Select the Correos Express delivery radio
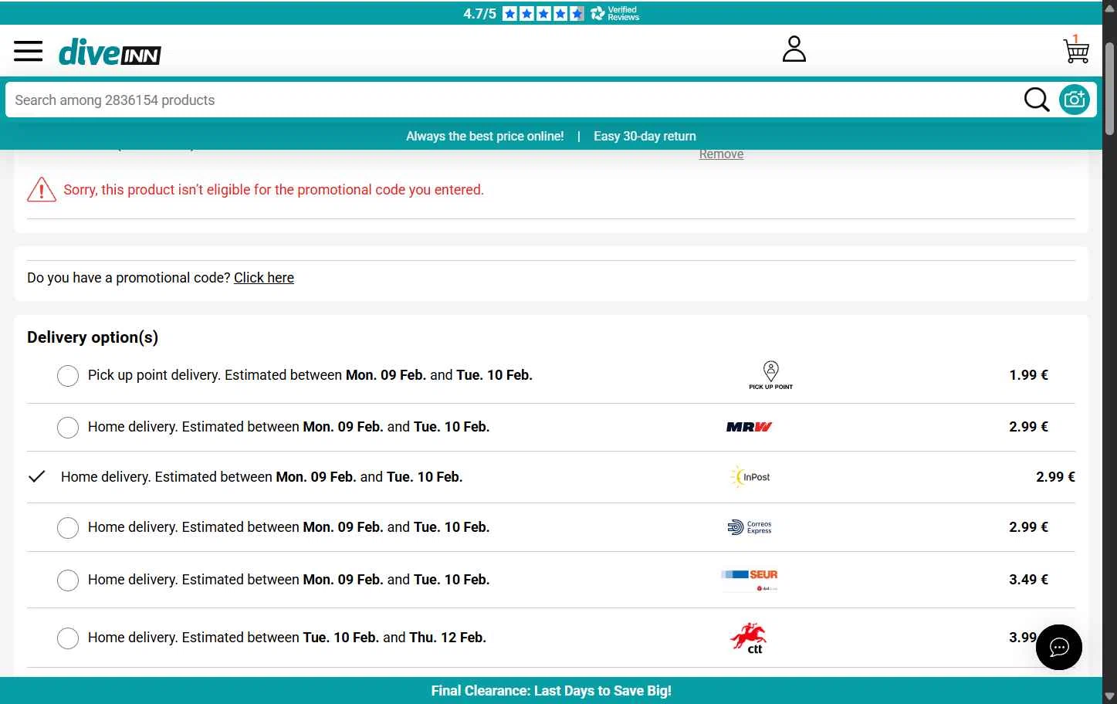1117x704 pixels. (68, 528)
